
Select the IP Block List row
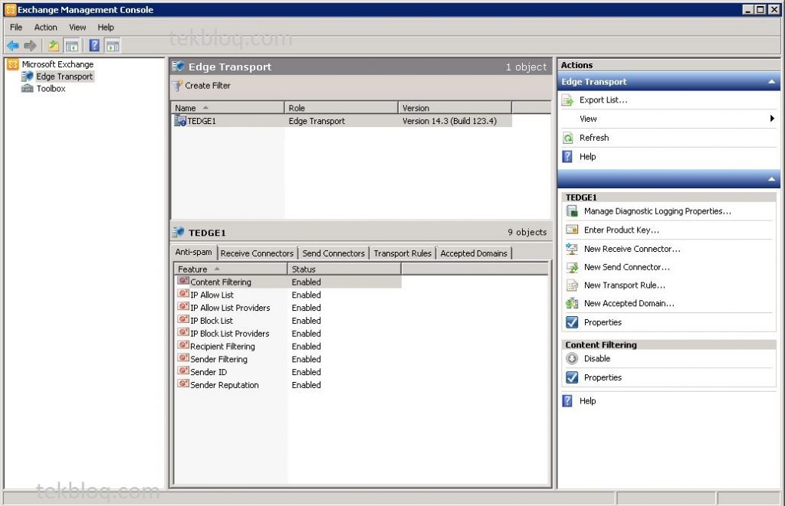pyautogui.click(x=288, y=321)
